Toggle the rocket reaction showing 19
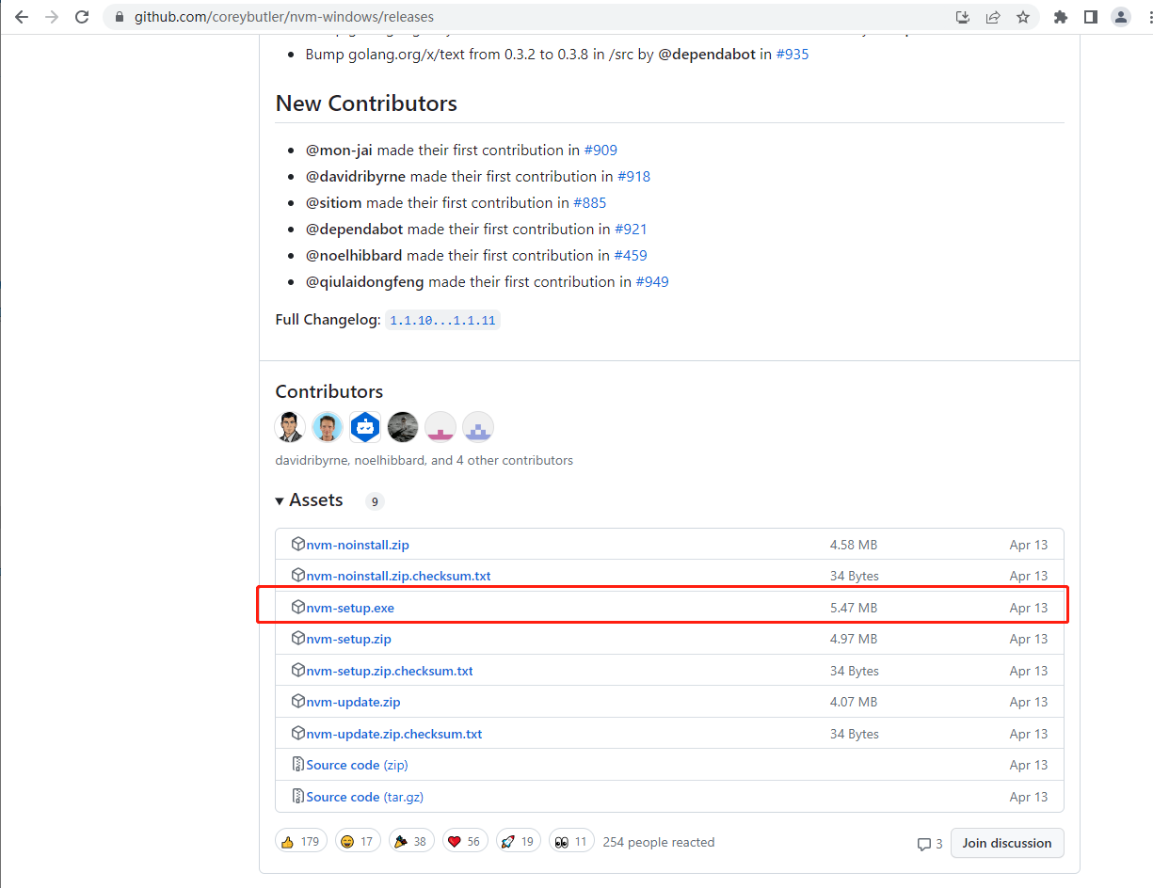 click(519, 842)
